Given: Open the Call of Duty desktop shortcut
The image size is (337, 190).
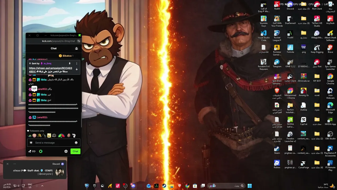Looking at the screenshot, I should pyautogui.click(x=264, y=7).
